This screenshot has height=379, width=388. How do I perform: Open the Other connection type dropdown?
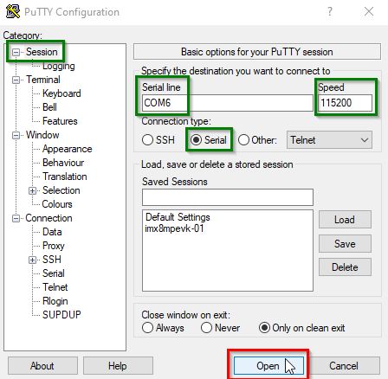(x=329, y=140)
